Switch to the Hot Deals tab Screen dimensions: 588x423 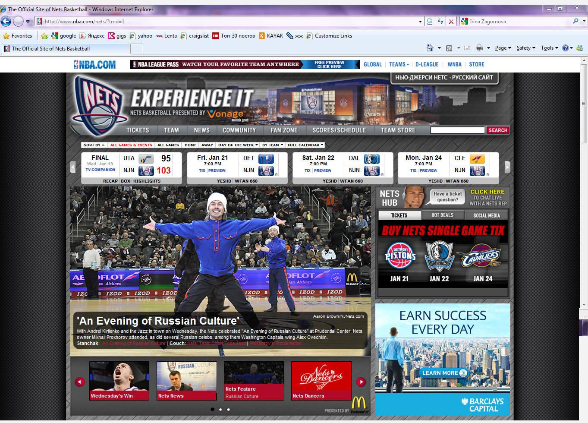442,215
